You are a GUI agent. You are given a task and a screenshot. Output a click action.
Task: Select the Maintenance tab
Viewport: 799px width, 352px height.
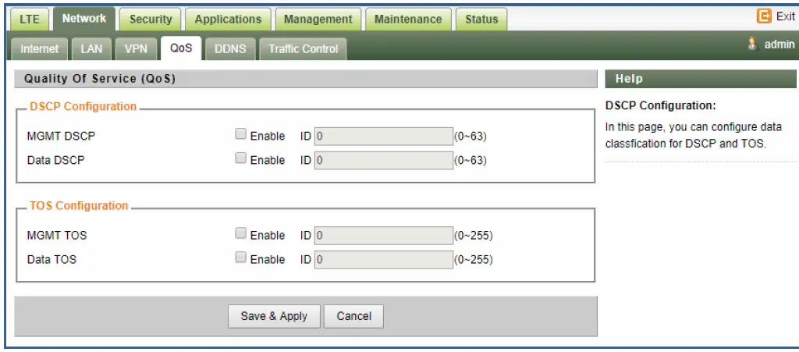point(408,20)
